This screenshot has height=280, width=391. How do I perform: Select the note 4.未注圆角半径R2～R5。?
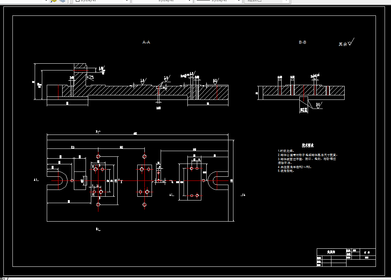coord(294,167)
